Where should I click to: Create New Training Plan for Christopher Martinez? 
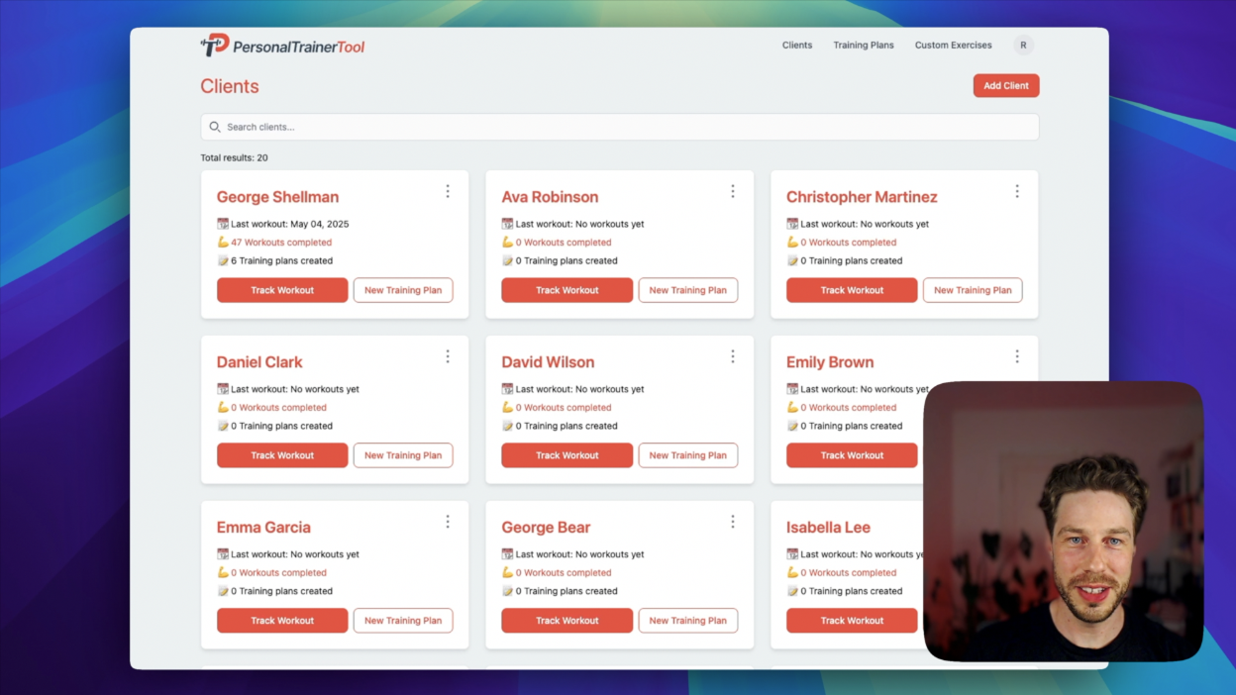point(973,290)
